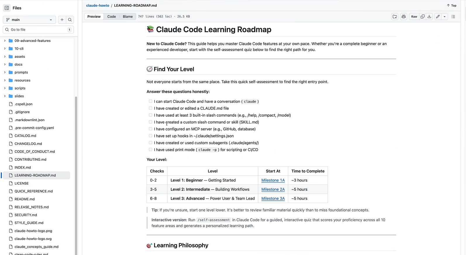Image resolution: width=466 pixels, height=255 pixels.
Task: Expand the resources folder chevron
Action: (5, 80)
